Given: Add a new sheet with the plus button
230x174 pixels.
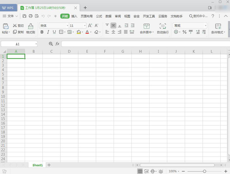Looking at the screenshot, I should [x=49, y=165].
